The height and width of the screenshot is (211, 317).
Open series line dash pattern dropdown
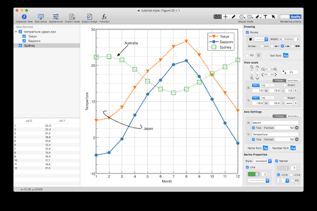259,180
